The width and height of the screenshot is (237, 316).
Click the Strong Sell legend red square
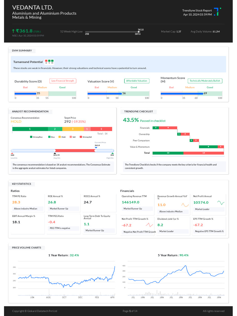click(81, 137)
